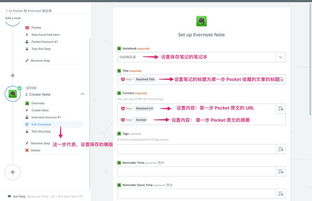Open Edit Template section
Viewport: 312px width, 201px height.
(x=53, y=124)
